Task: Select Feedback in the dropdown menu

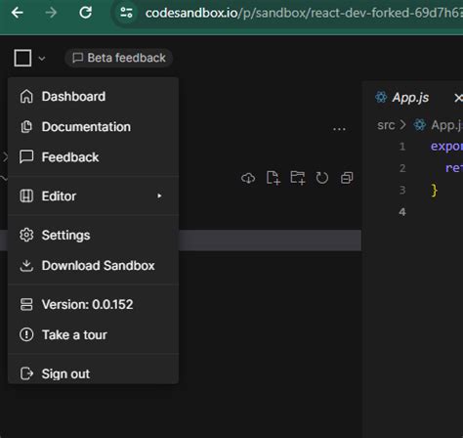Action: coord(93,157)
